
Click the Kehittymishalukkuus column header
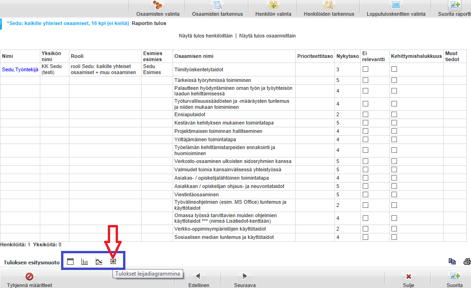click(x=416, y=56)
